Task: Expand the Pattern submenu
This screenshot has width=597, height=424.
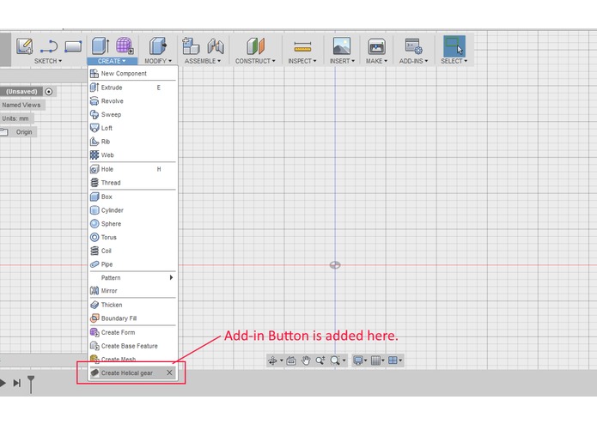Action: point(132,277)
